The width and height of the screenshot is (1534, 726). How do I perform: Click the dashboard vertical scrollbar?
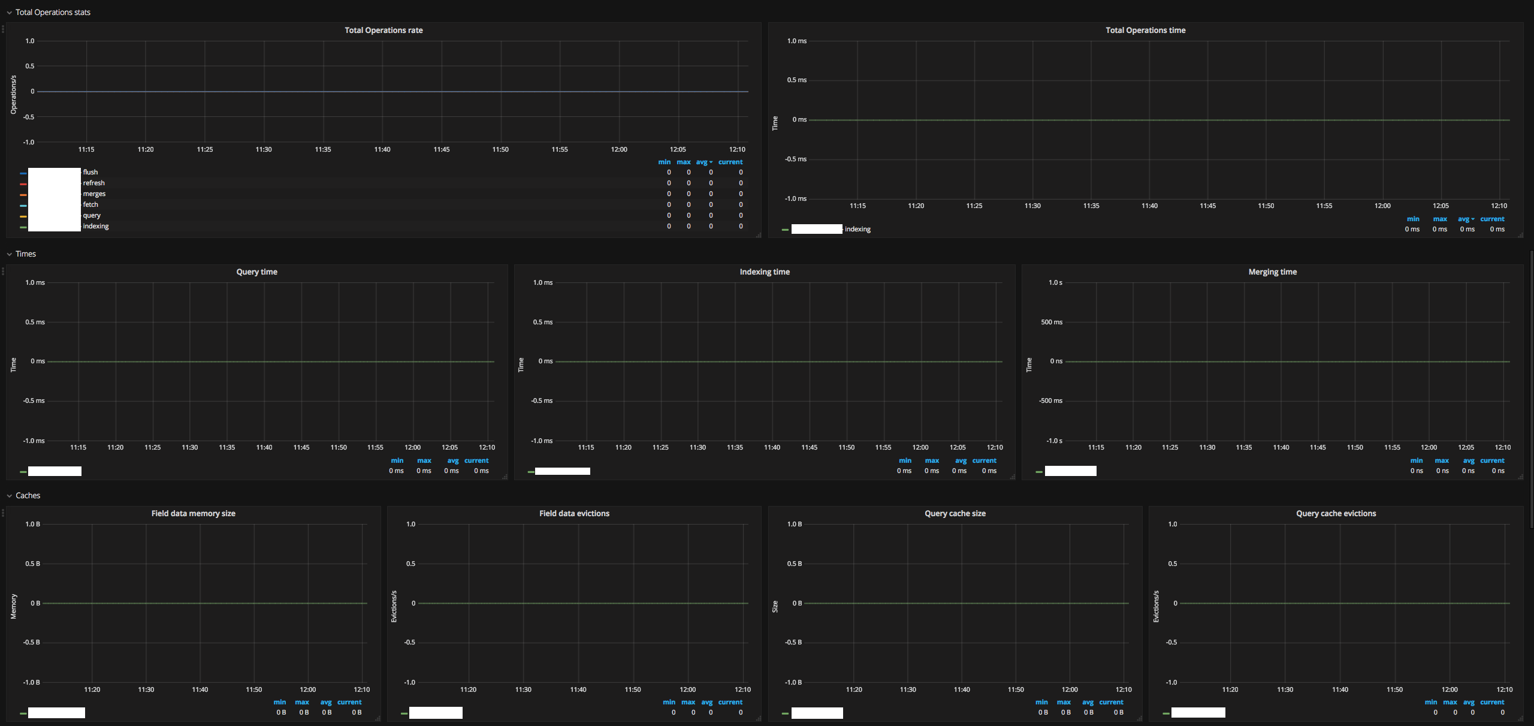coord(1532,390)
